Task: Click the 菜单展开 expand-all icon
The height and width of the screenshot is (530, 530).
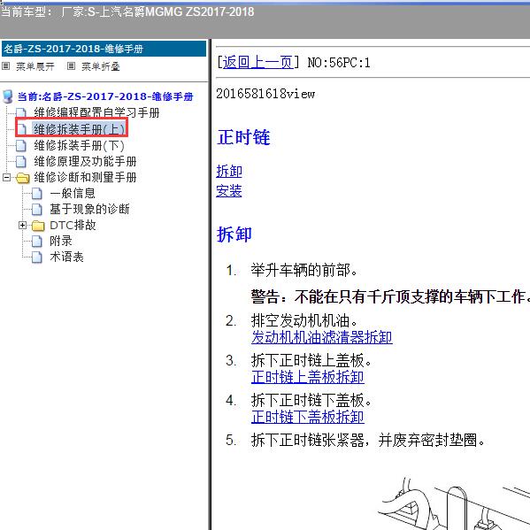Action: point(5,66)
